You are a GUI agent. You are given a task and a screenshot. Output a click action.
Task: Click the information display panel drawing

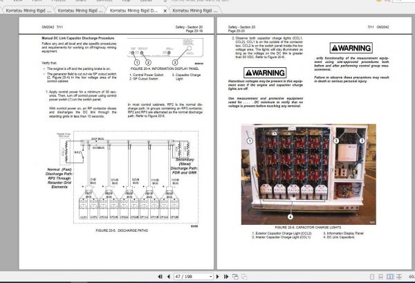pyautogui.click(x=165, y=52)
